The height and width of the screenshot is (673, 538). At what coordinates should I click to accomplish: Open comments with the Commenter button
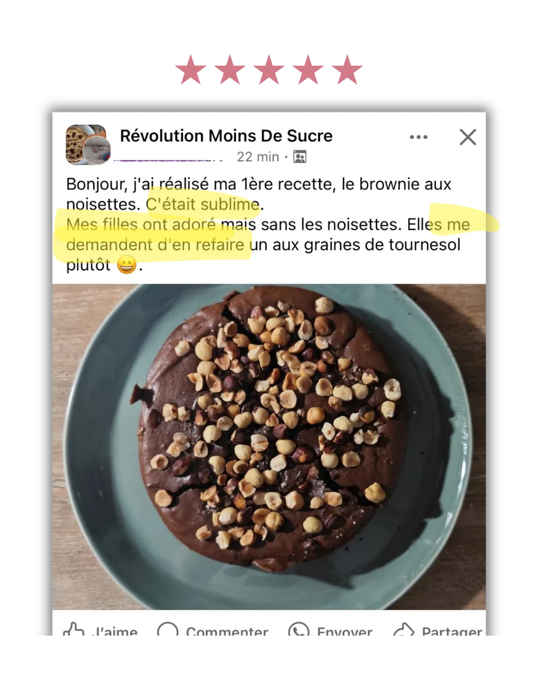[227, 631]
